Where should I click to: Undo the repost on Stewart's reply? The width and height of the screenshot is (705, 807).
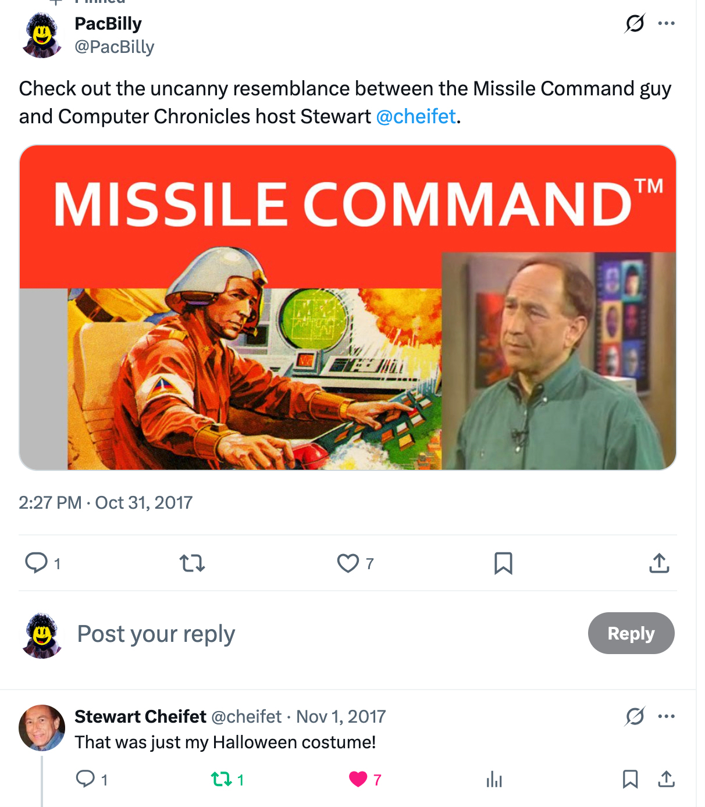222,779
